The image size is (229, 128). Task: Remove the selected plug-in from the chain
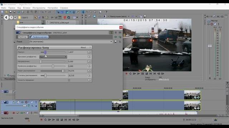(120, 37)
